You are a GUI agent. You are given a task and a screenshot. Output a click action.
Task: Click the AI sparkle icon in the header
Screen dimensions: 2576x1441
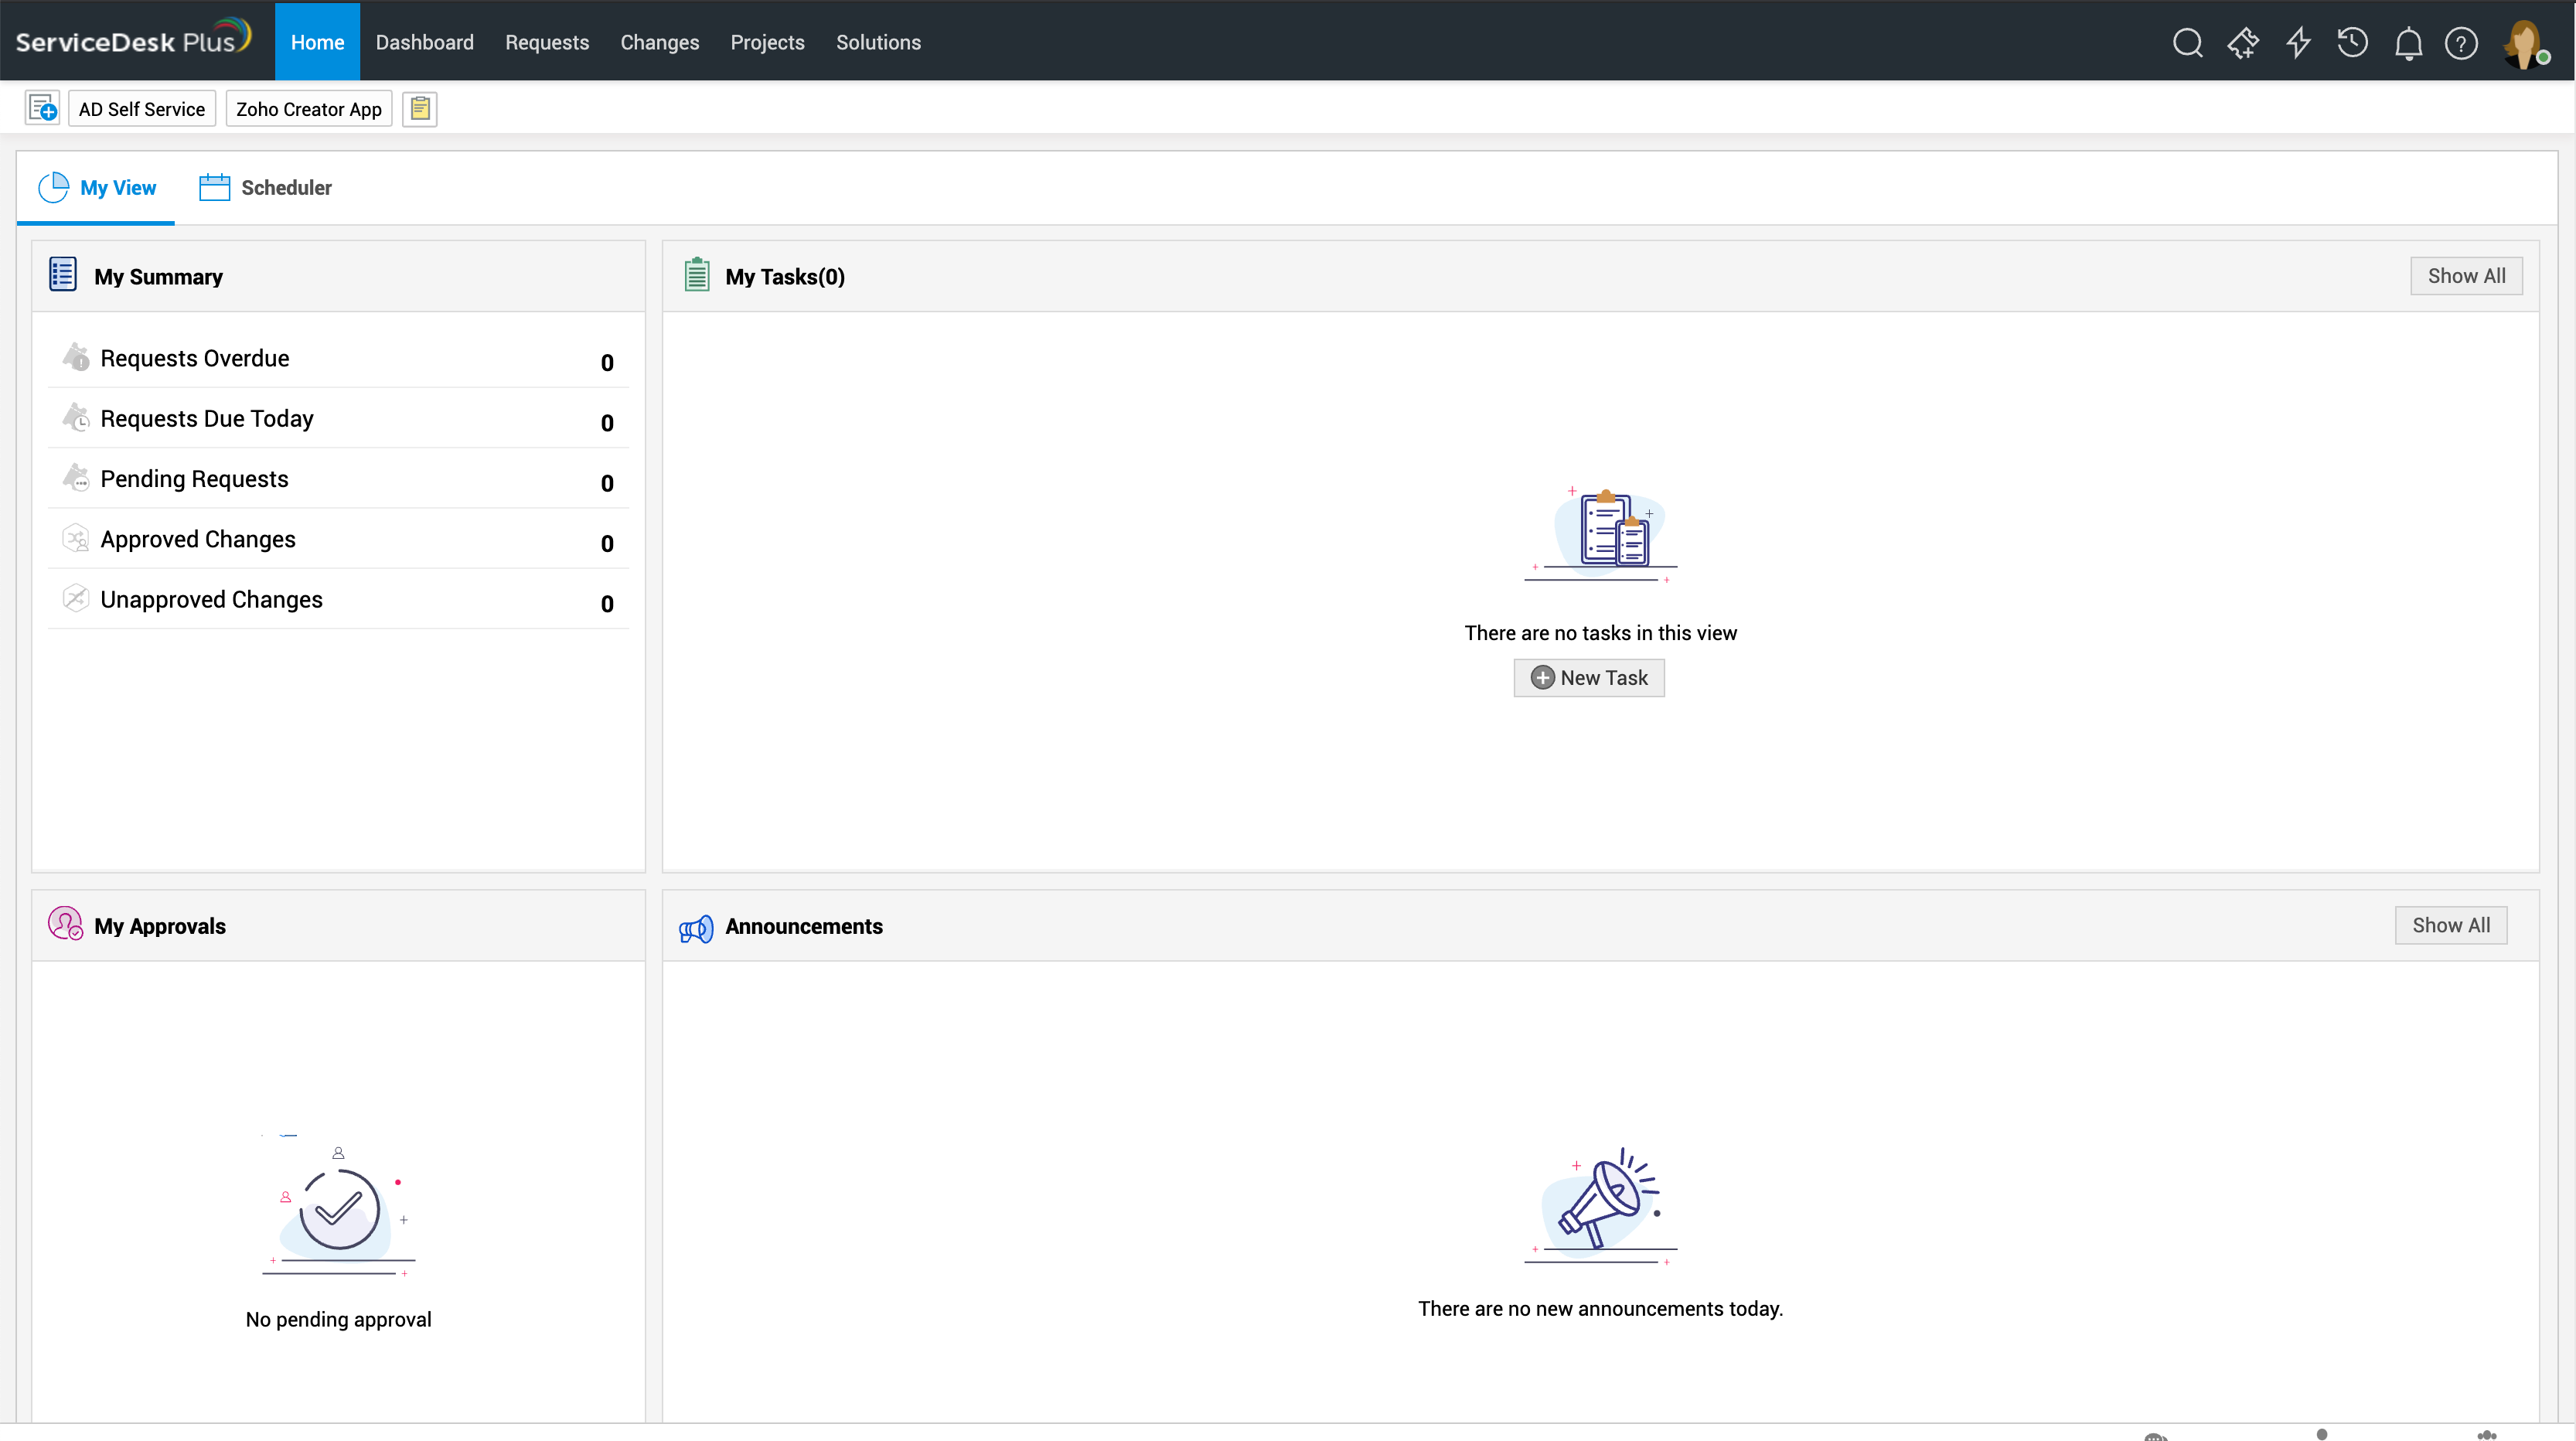[2243, 43]
